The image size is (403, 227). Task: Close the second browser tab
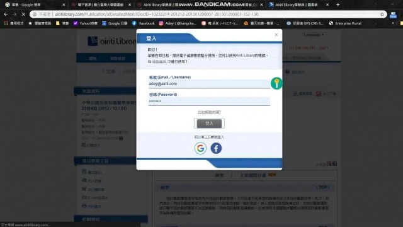130,4
